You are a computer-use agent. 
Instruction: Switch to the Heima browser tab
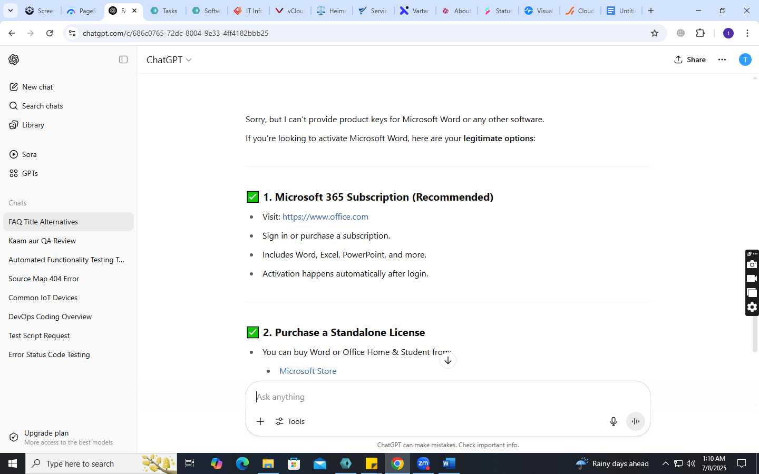(331, 11)
